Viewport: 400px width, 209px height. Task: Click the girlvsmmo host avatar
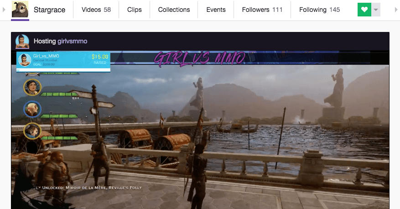point(22,41)
